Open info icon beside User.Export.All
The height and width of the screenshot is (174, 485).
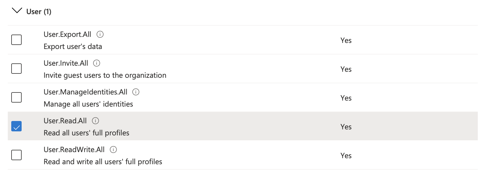click(x=100, y=34)
